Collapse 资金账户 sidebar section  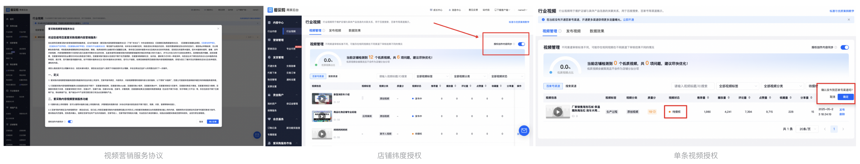tap(296, 95)
